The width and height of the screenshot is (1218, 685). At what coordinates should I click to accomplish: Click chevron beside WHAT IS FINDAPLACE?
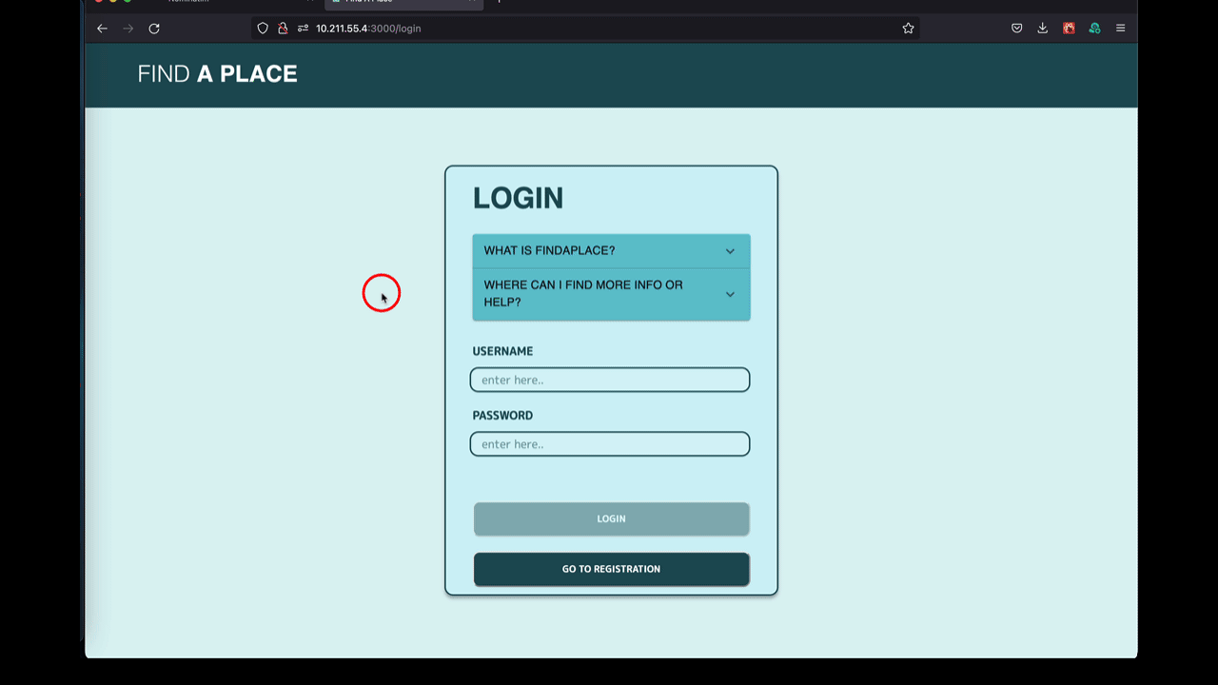tap(730, 251)
